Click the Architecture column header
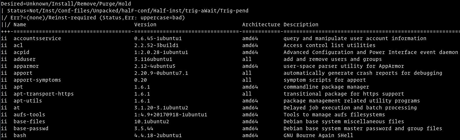This screenshot has width=460, height=140. point(261,25)
